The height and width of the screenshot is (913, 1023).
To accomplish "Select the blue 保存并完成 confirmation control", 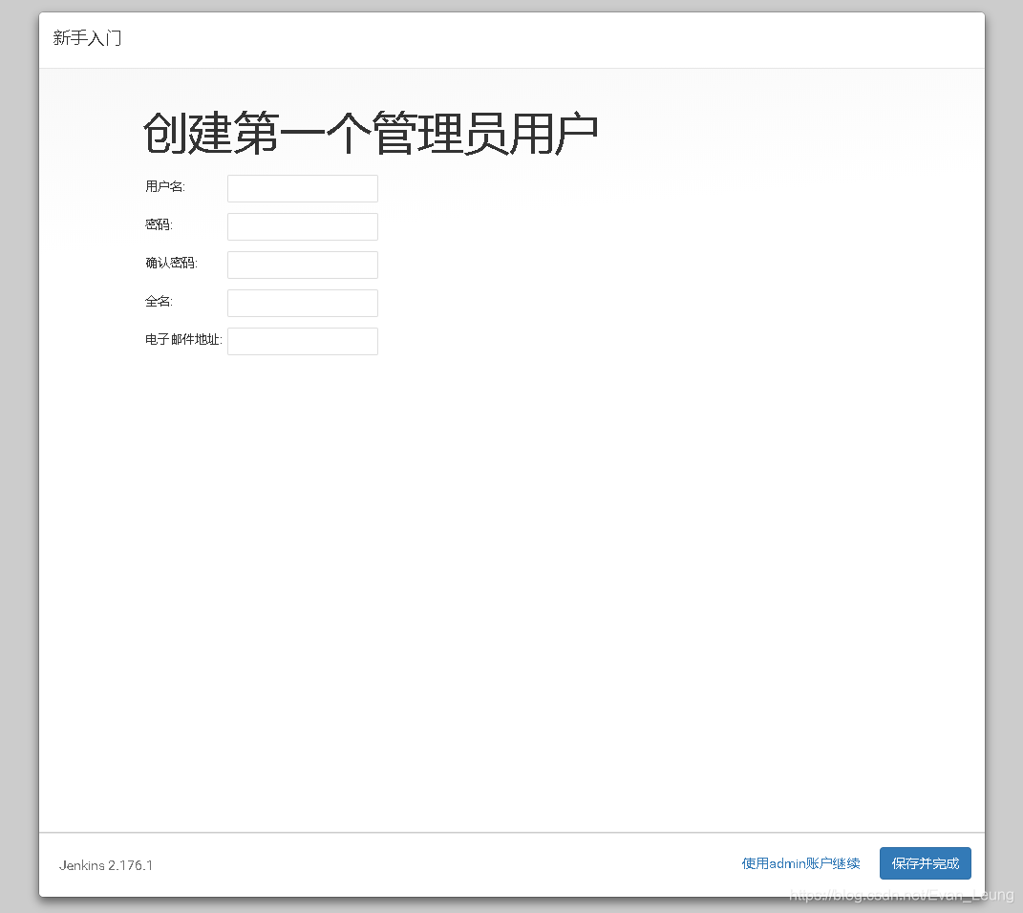I will 925,862.
